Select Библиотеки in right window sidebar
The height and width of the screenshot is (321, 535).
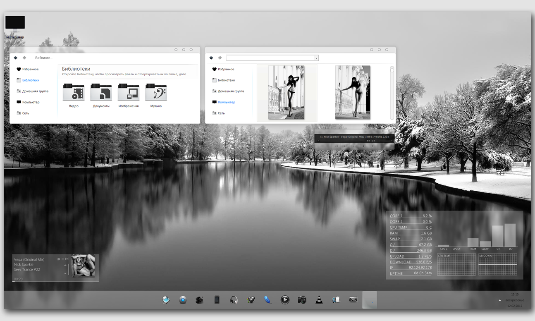click(223, 80)
